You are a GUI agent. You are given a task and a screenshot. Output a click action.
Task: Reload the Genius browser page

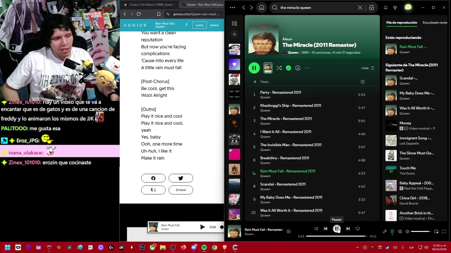[x=139, y=14]
